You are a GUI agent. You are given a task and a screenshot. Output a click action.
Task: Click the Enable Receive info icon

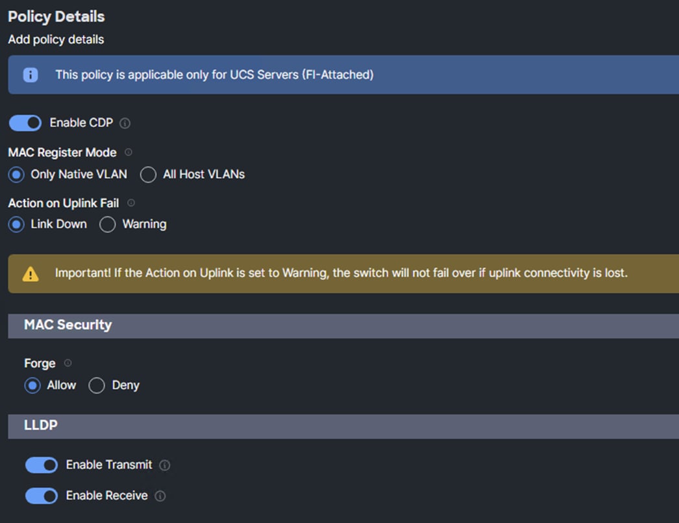160,496
